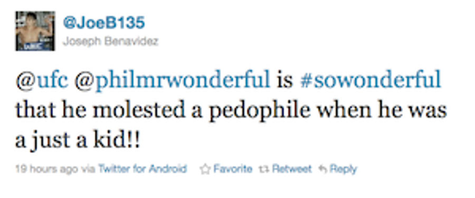Open Joseph Benavidez's profile avatar

pyautogui.click(x=35, y=31)
